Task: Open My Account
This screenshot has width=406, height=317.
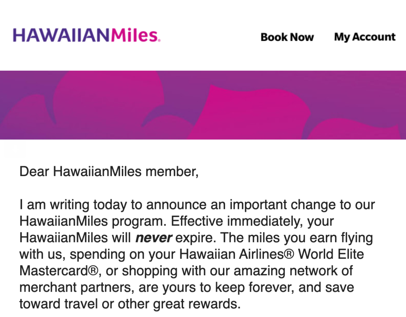Action: (x=364, y=37)
